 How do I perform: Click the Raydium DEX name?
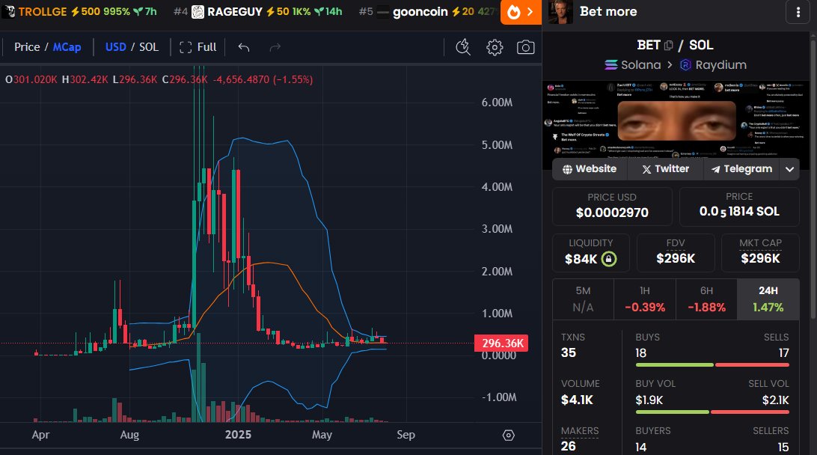(720, 64)
